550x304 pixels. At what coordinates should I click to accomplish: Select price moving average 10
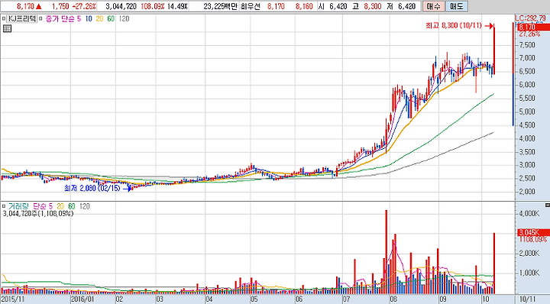click(89, 18)
